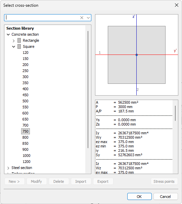Select square size 850
This screenshot has height=204, width=182.
[x=26, y=143]
